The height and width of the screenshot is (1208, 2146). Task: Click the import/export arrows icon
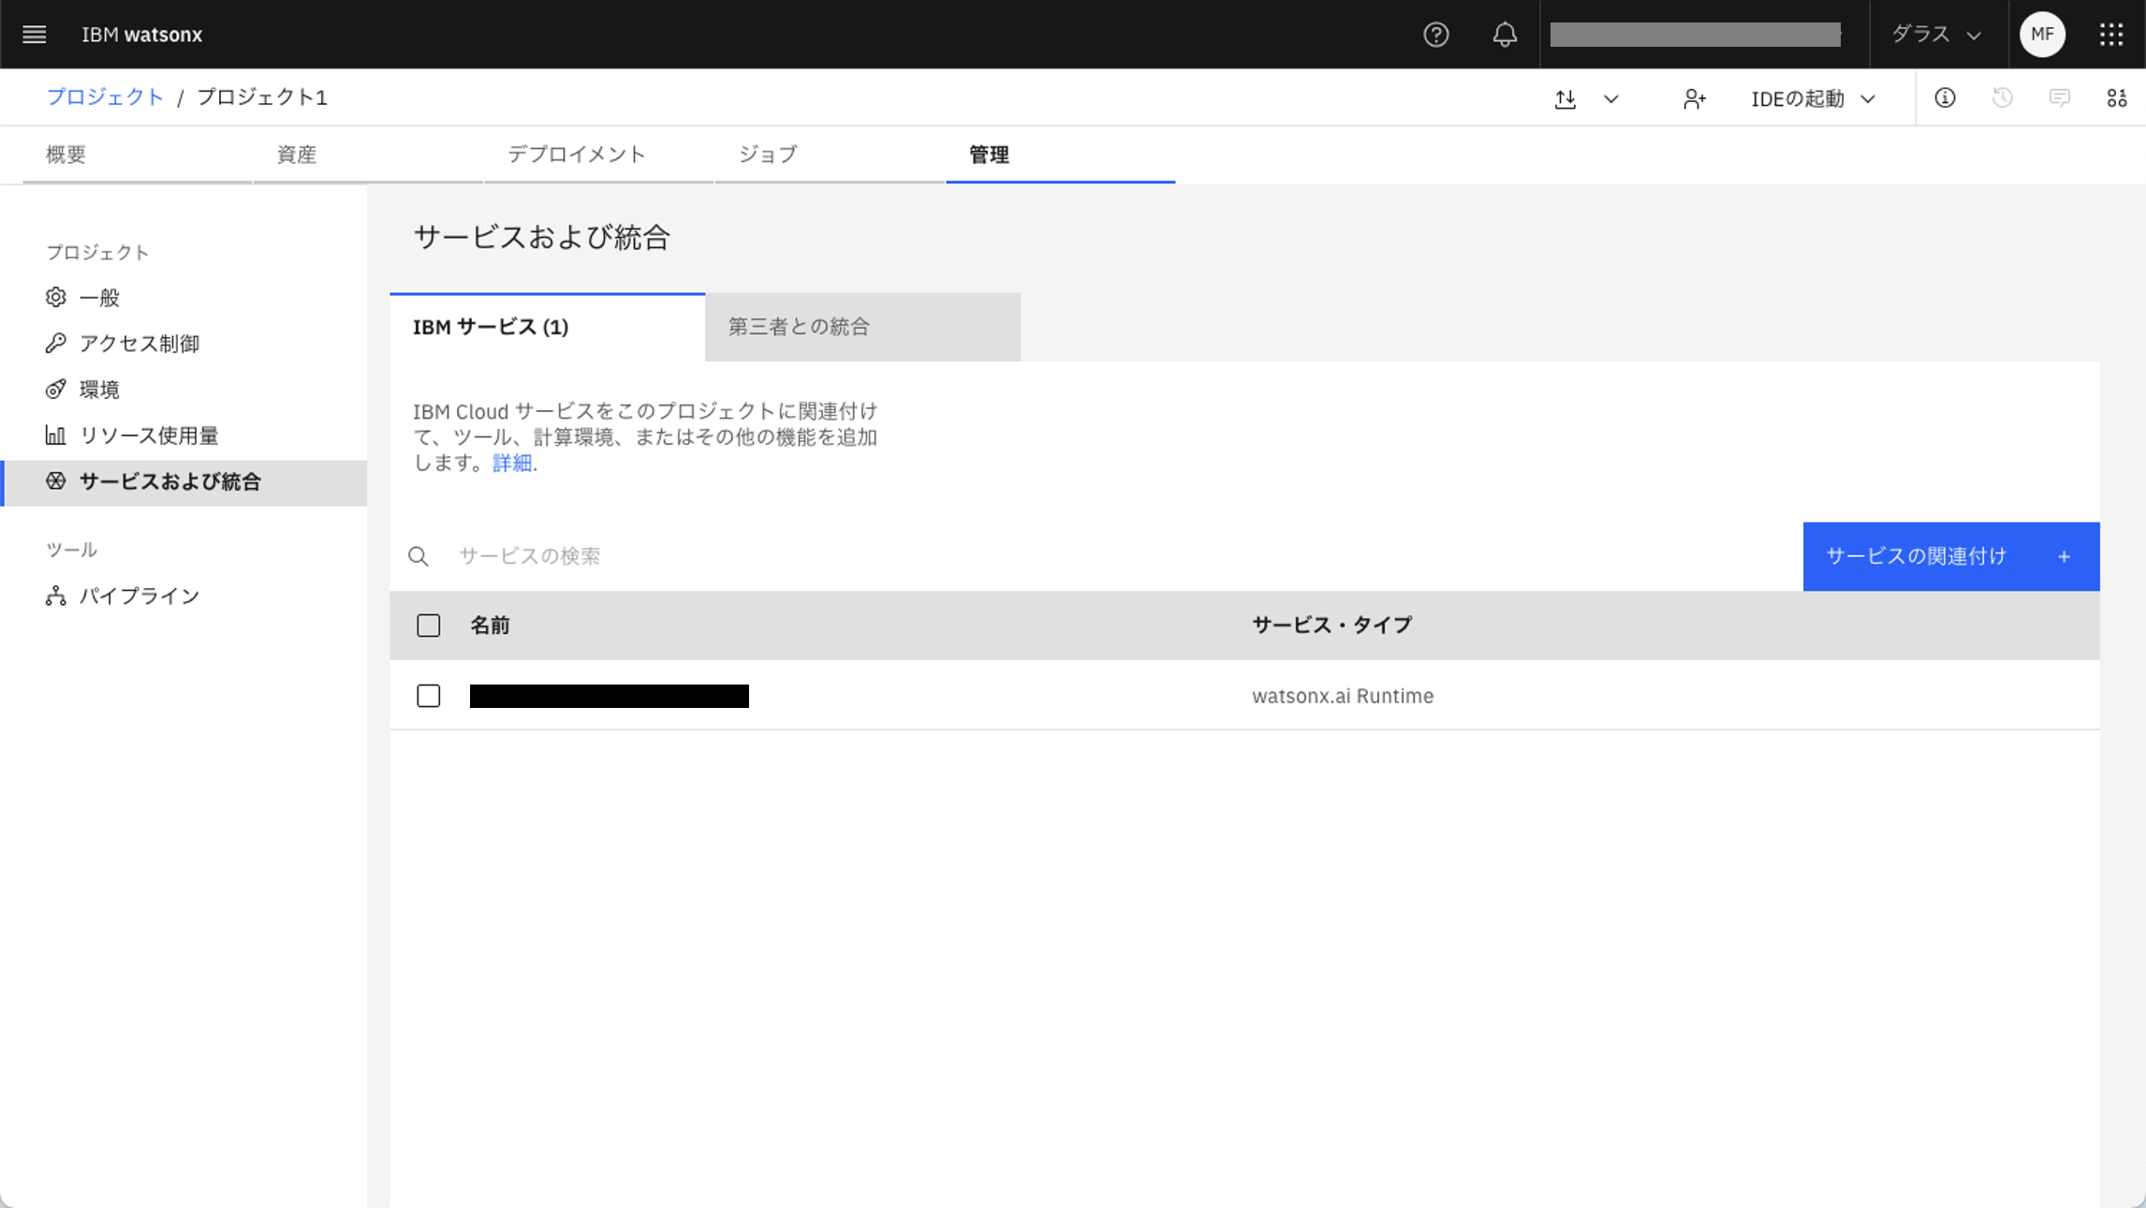1565,98
